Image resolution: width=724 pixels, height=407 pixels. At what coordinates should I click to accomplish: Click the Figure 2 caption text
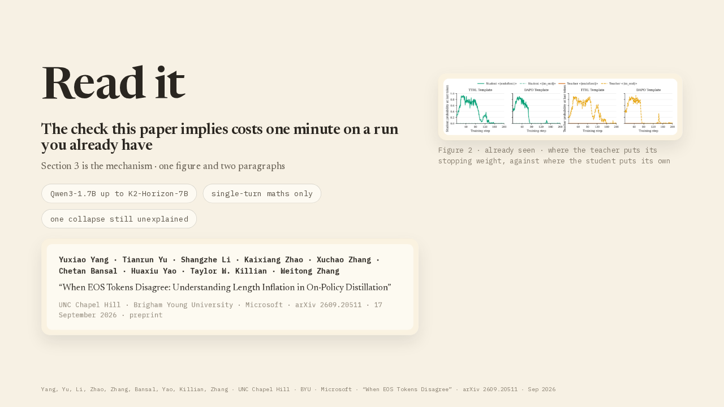pos(554,155)
